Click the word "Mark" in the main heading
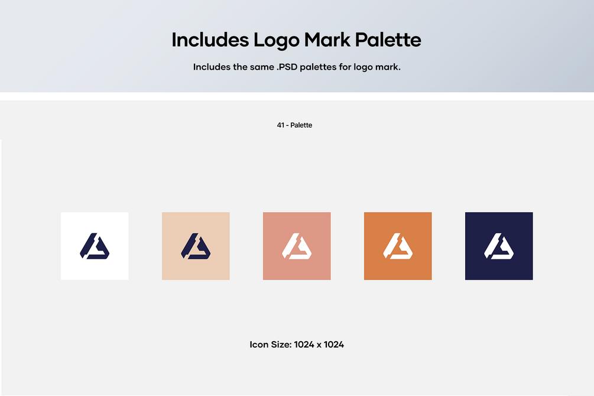Viewport: 594px width, 396px height. click(x=327, y=40)
